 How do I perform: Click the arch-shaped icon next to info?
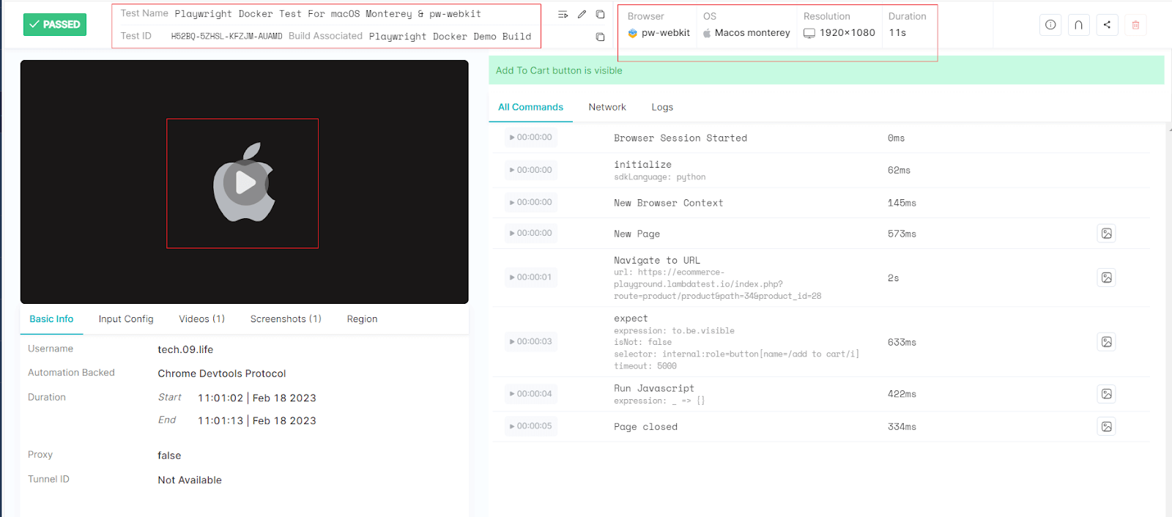click(x=1078, y=25)
